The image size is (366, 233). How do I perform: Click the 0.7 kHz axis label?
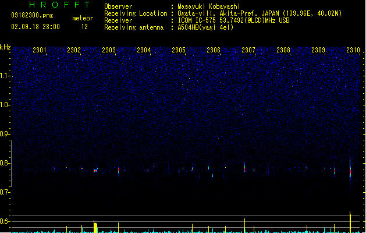point(5,192)
